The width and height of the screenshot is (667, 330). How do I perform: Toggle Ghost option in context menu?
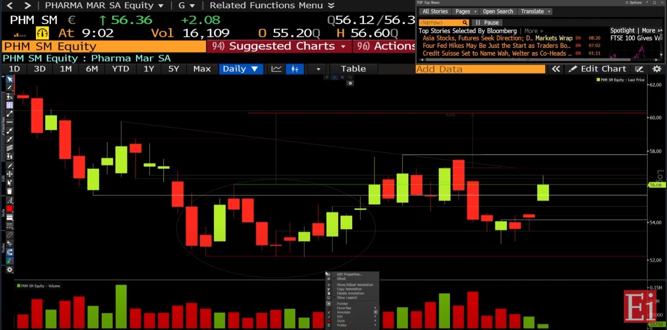point(341,279)
